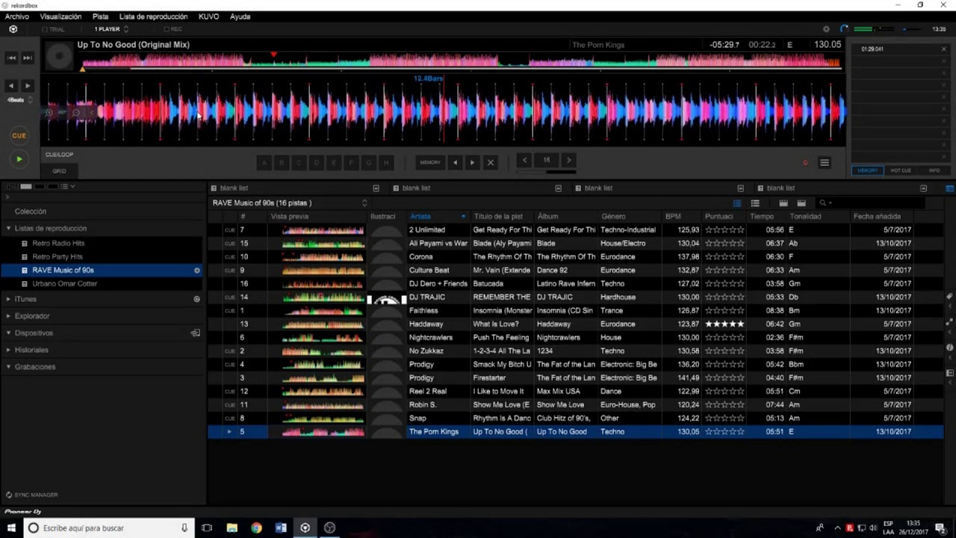Viewport: 956px width, 538px height.
Task: Jump to next track button
Action: pos(28,58)
